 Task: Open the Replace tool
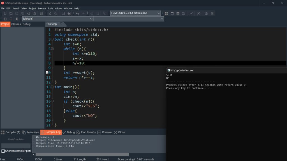[56, 13]
